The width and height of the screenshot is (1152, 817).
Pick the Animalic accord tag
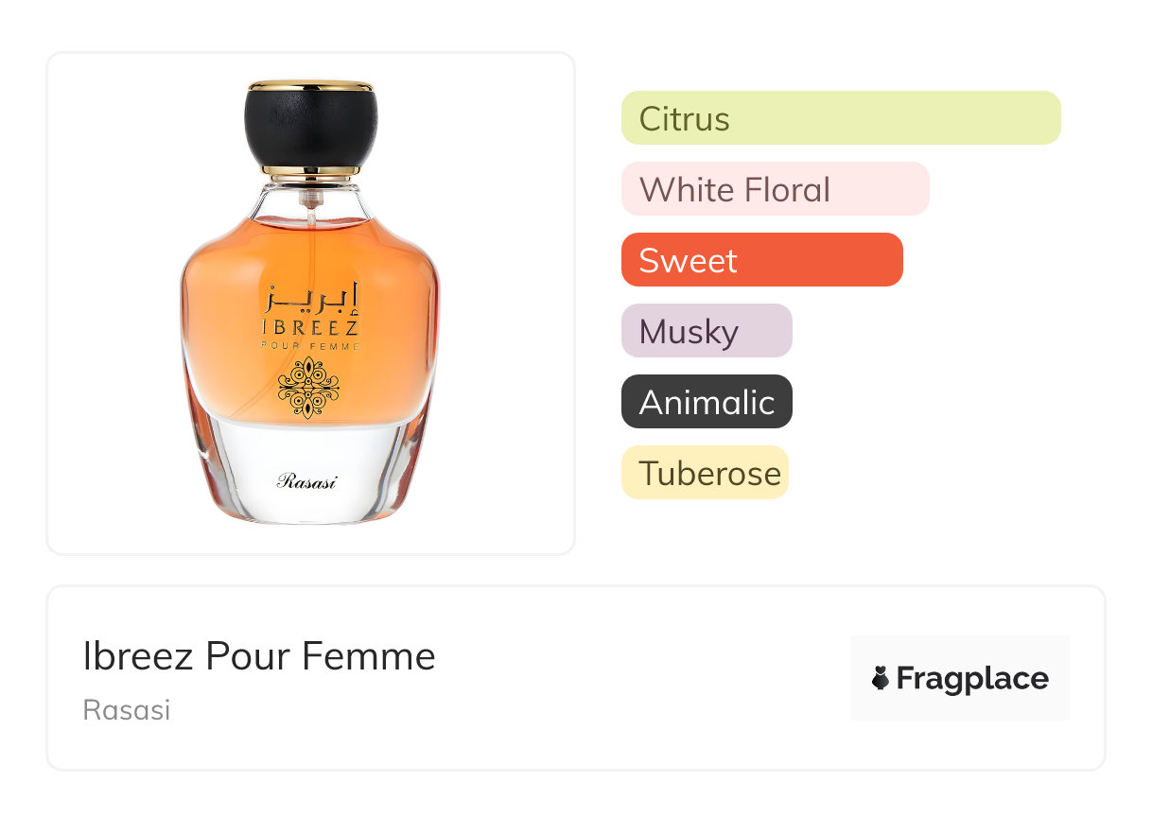pyautogui.click(x=707, y=402)
